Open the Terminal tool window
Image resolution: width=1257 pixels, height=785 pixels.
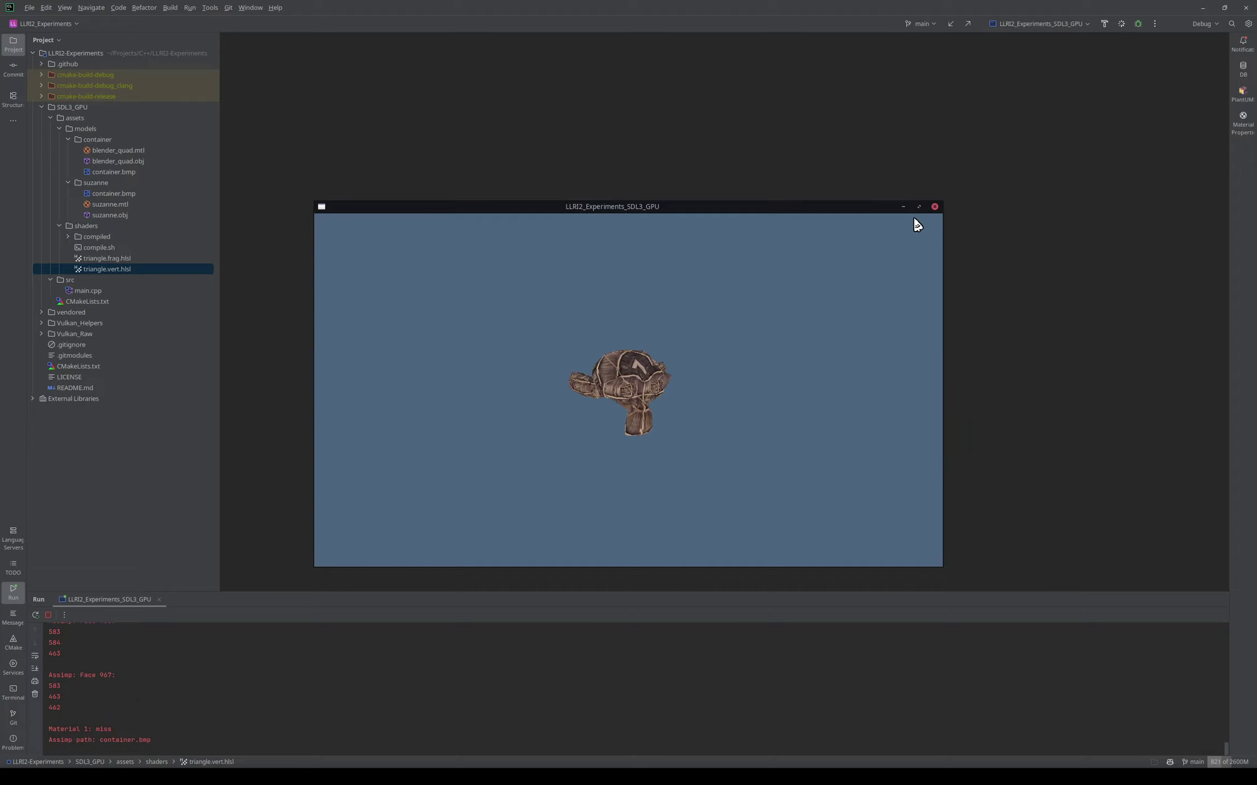(13, 692)
